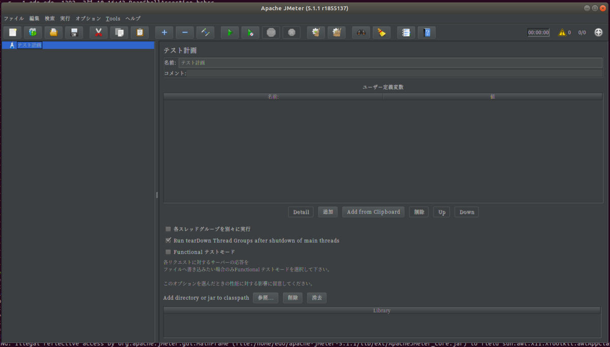Open the ファイル menu
The image size is (610, 347).
pos(13,18)
